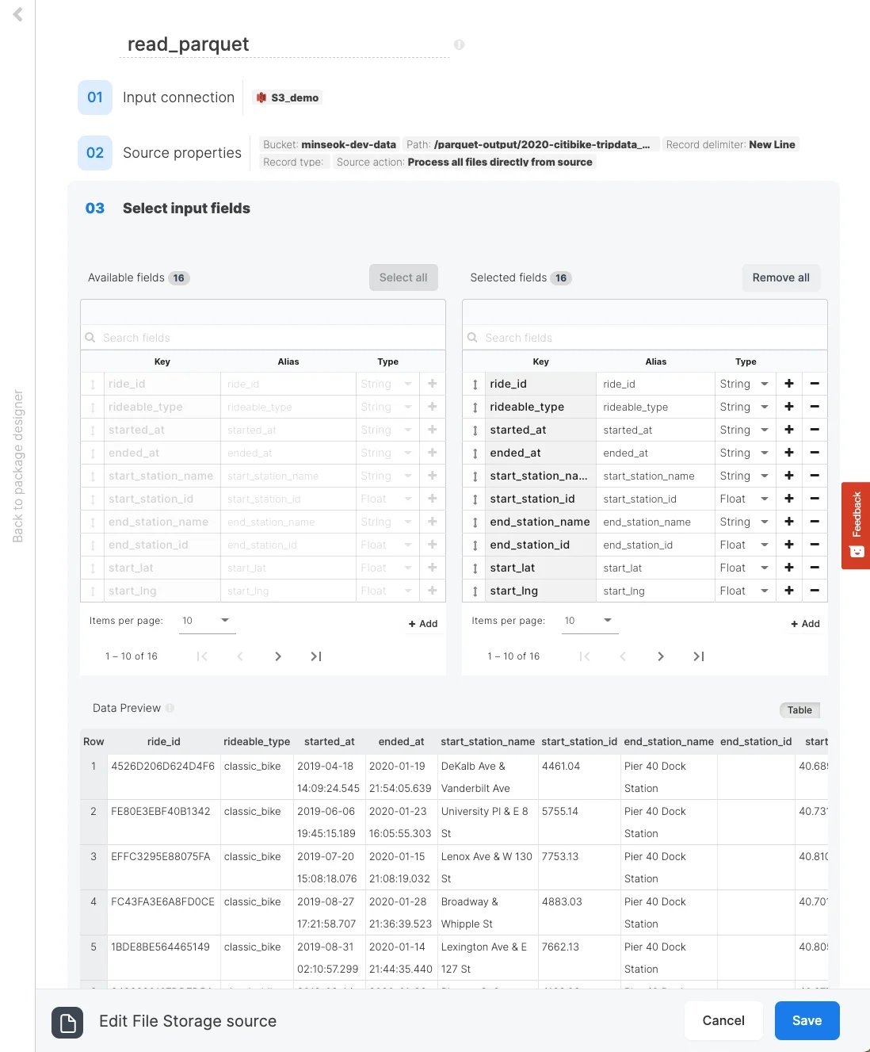This screenshot has height=1052, width=870.
Task: Click the start_station_name preview column header
Action: coord(488,742)
